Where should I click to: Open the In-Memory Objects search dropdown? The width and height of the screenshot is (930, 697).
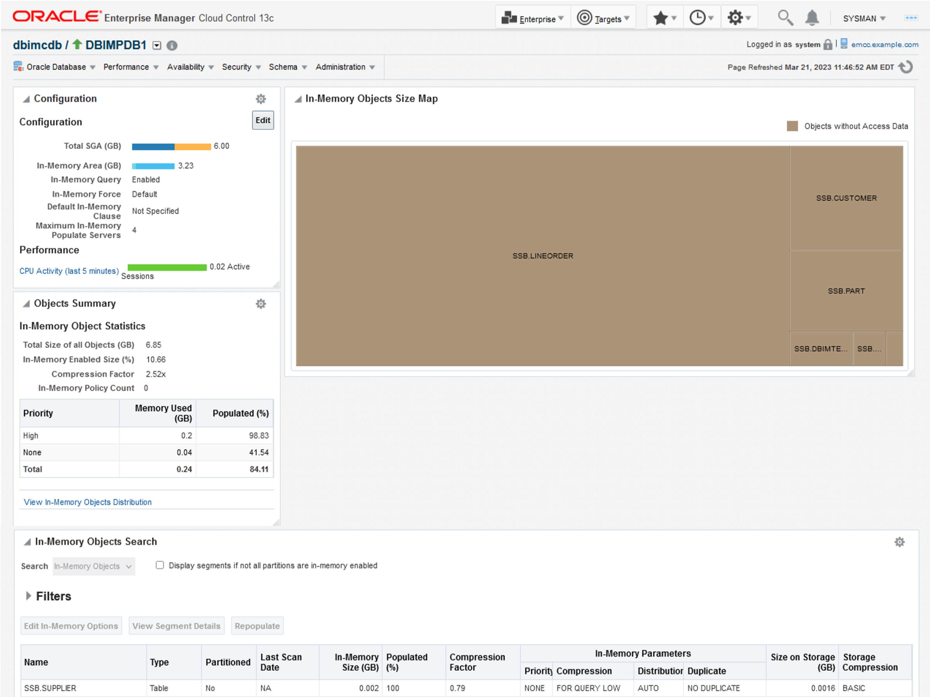point(93,566)
